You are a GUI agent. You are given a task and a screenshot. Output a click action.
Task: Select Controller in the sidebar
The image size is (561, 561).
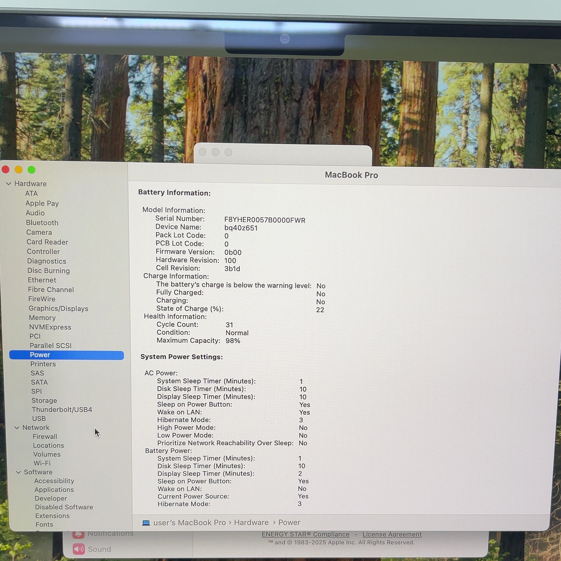[x=43, y=252]
